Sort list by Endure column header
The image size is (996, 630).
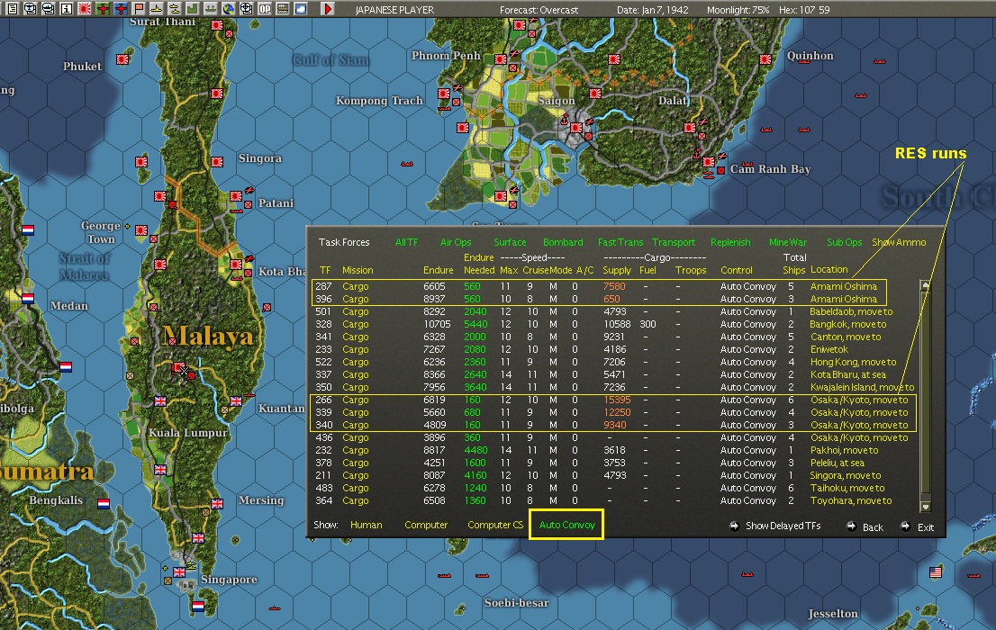[439, 270]
